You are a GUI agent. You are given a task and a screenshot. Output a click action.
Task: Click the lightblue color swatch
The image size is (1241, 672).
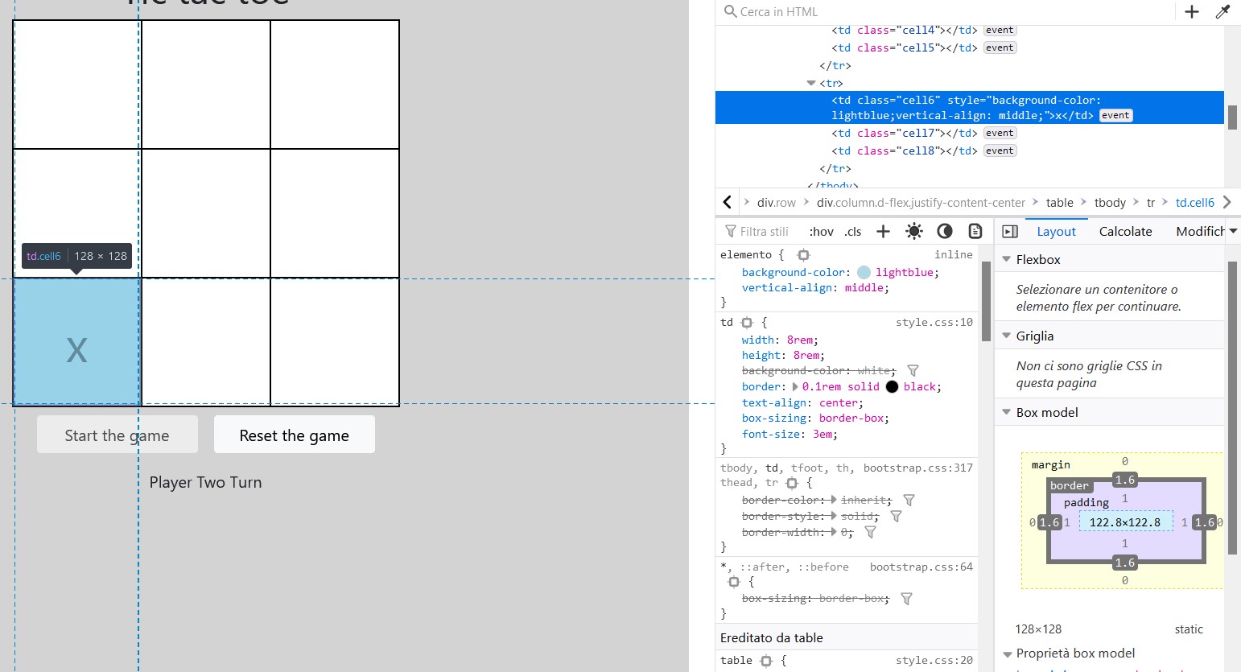click(864, 273)
